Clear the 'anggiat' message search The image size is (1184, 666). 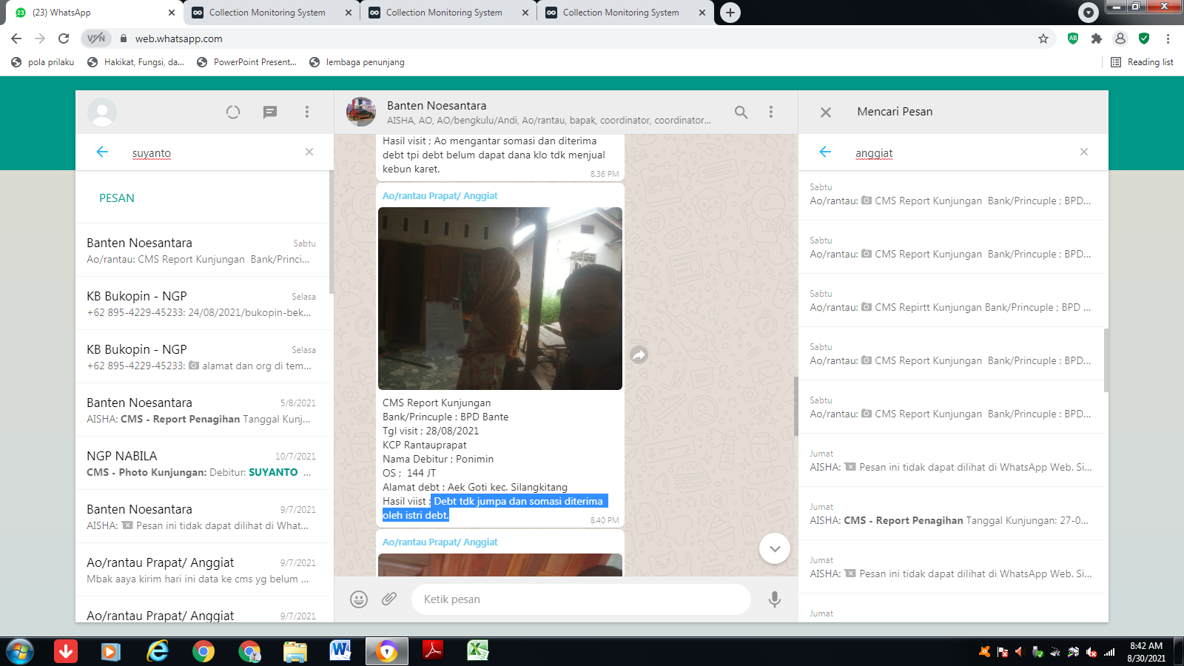(x=1084, y=152)
